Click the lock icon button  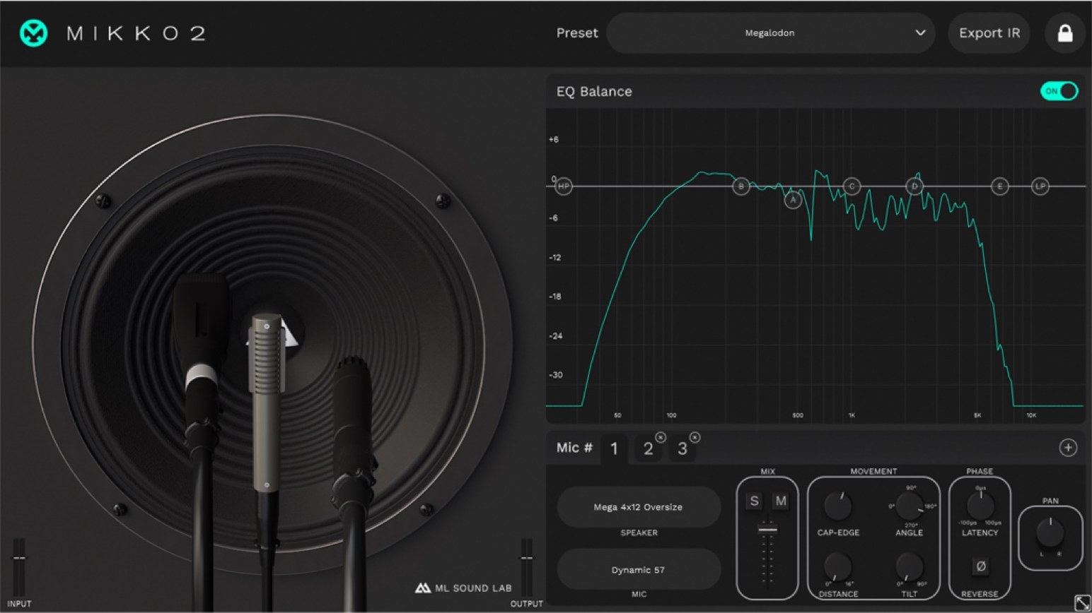[x=1064, y=33]
